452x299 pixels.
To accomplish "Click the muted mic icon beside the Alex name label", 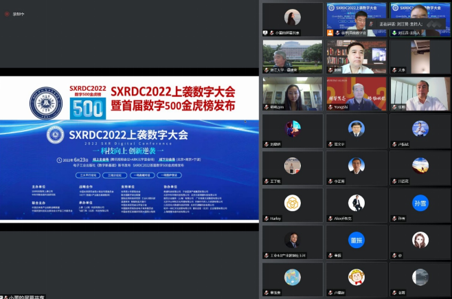I will pos(330,219).
